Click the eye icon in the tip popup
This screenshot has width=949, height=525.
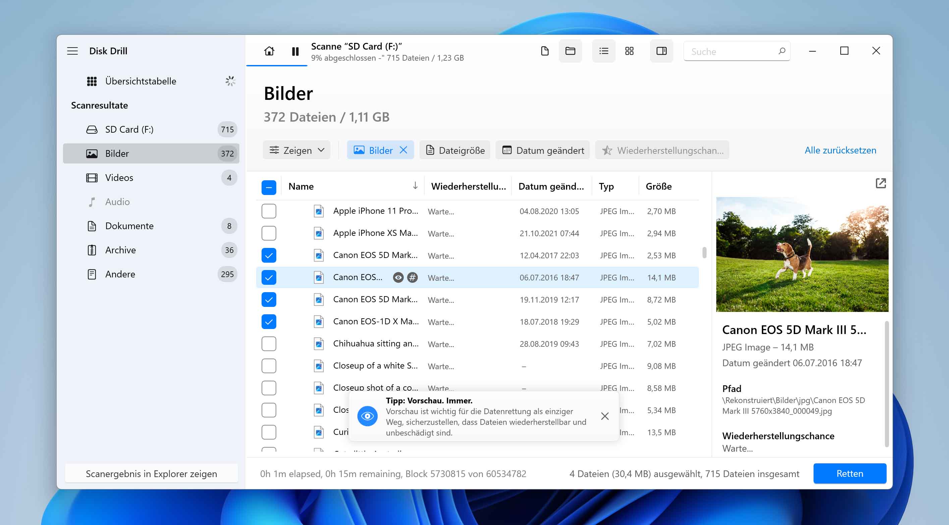coord(367,416)
